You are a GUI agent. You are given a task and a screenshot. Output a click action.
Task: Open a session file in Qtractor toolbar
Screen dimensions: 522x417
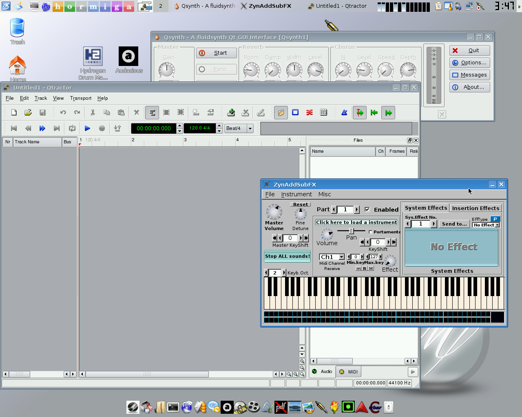[x=28, y=113]
